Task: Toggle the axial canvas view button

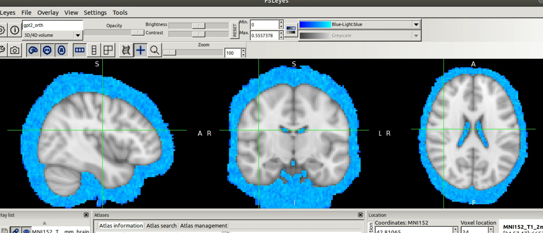Action: tap(62, 50)
